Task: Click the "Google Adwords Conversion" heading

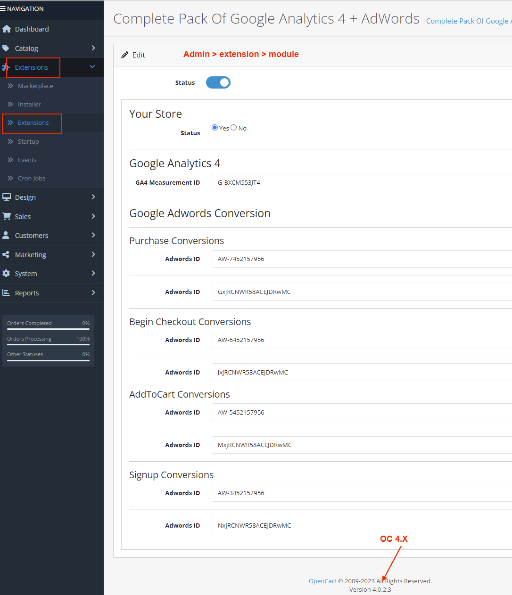Action: pos(200,213)
